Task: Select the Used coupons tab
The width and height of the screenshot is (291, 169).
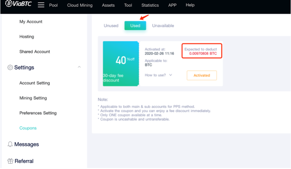Action: [135, 26]
